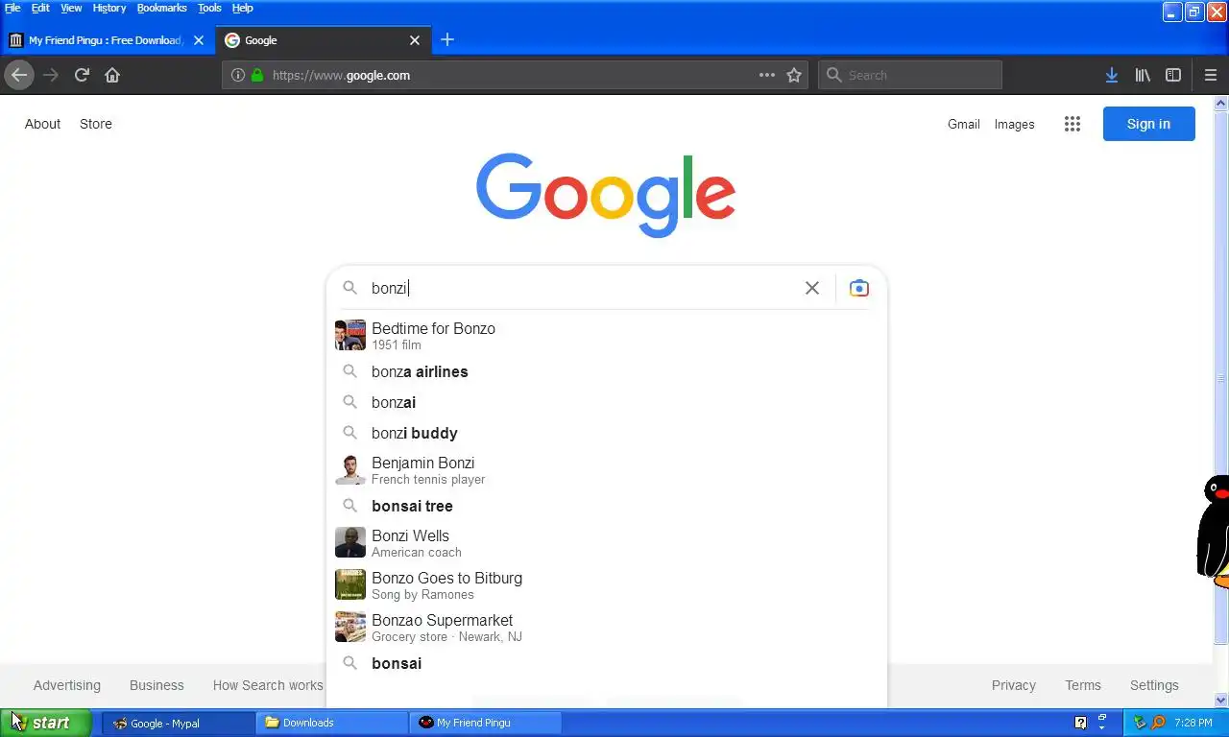This screenshot has width=1229, height=737.
Task: Click the Bedtime for Bonzo thumbnail
Action: pos(350,335)
